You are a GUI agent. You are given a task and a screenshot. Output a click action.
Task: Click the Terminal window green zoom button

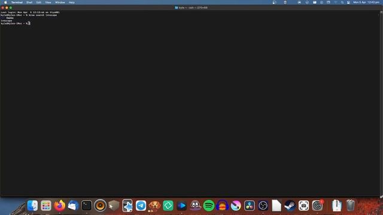tap(11, 8)
